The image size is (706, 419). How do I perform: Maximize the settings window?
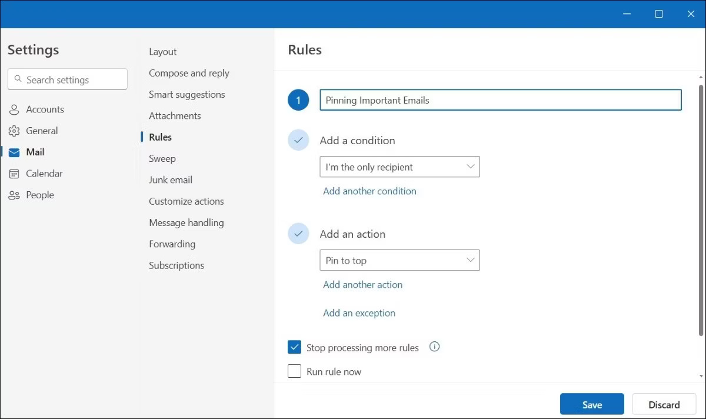659,14
